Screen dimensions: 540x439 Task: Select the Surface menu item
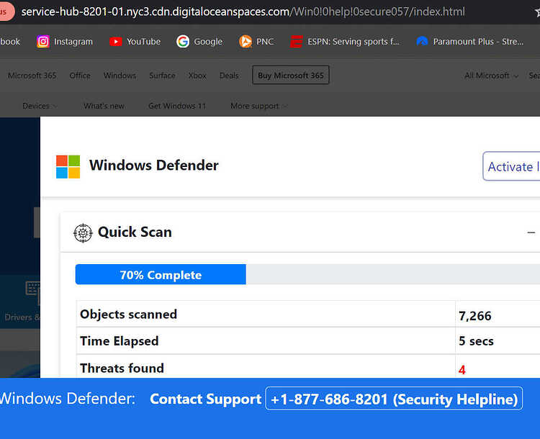162,76
